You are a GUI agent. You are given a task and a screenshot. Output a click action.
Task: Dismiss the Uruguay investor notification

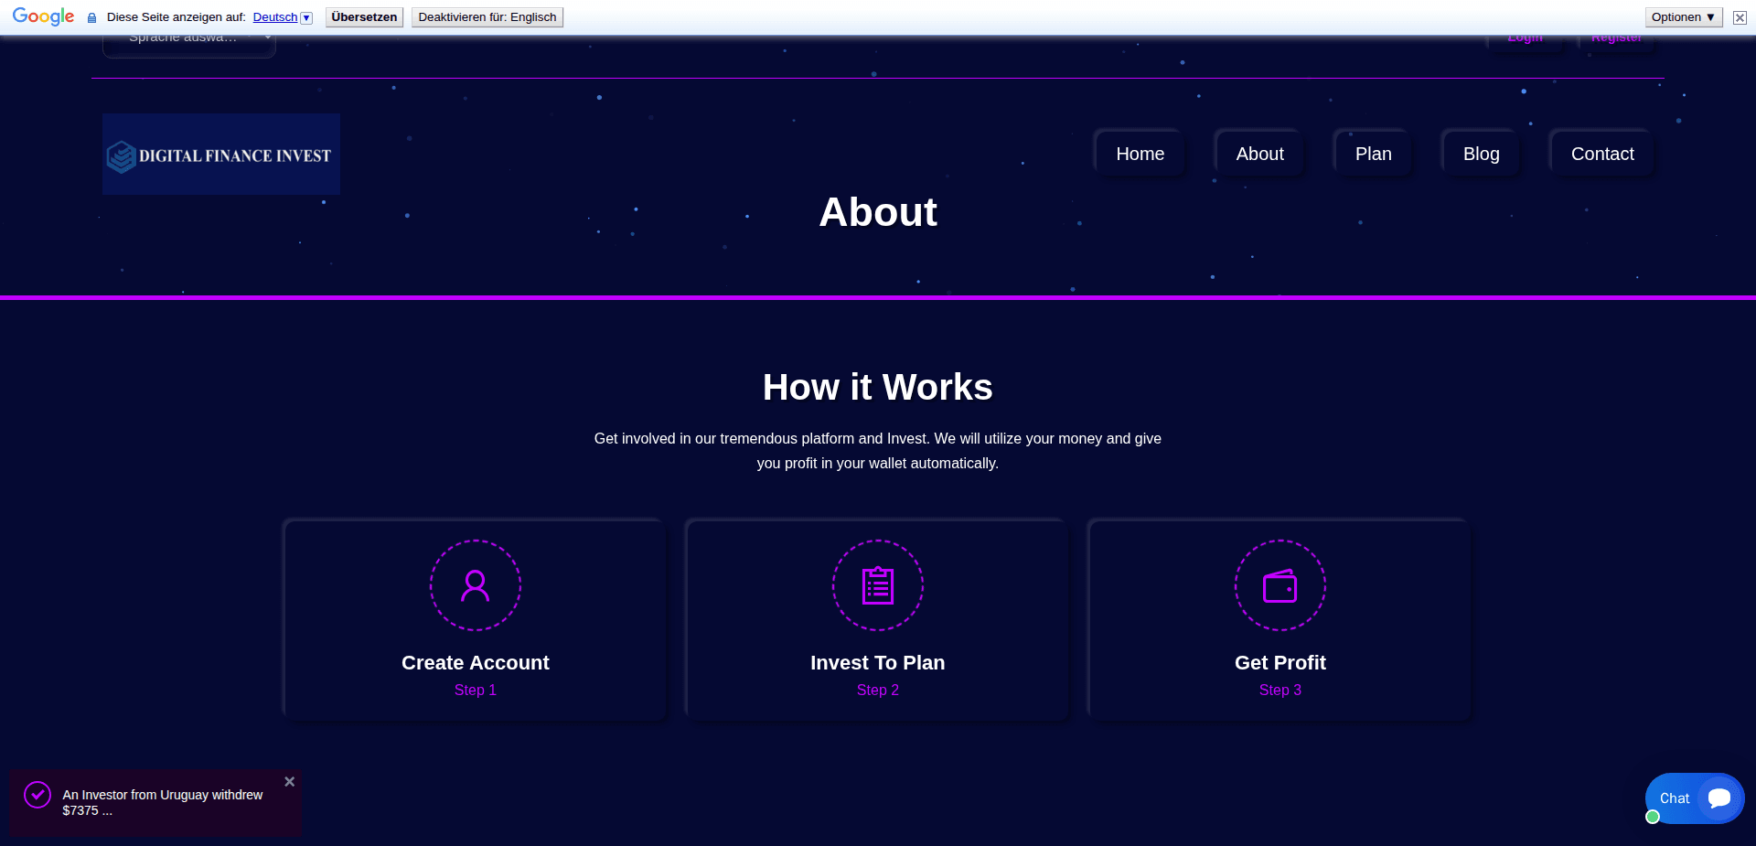pyautogui.click(x=289, y=781)
